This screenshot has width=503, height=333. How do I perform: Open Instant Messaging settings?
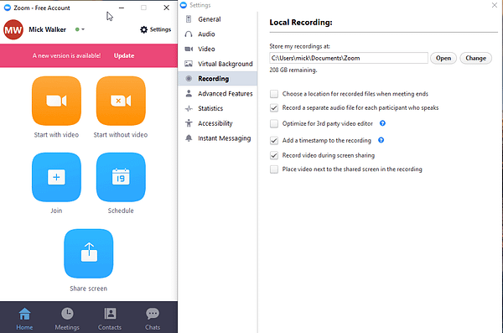(x=218, y=138)
